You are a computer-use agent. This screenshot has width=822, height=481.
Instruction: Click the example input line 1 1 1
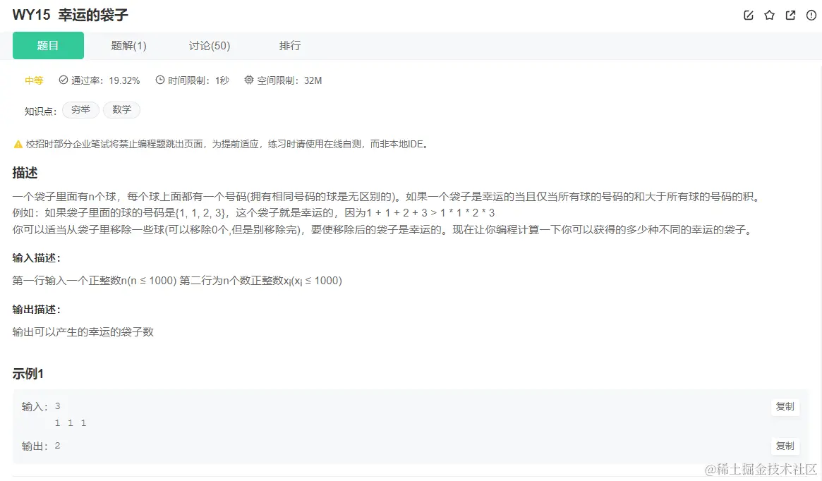point(71,423)
